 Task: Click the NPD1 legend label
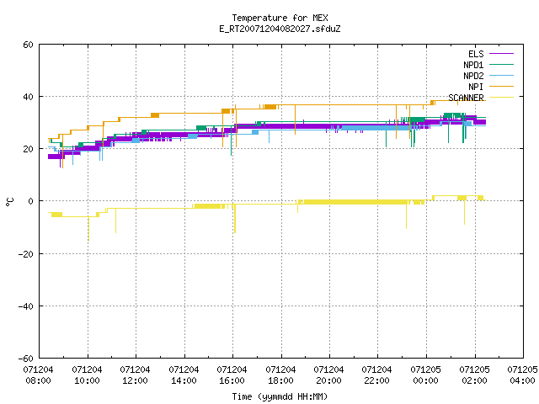tap(473, 65)
